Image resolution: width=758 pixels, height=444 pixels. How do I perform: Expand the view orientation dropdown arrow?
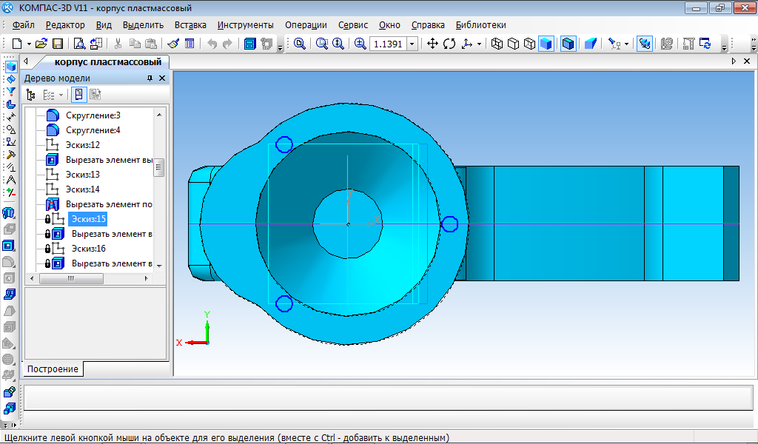(479, 44)
